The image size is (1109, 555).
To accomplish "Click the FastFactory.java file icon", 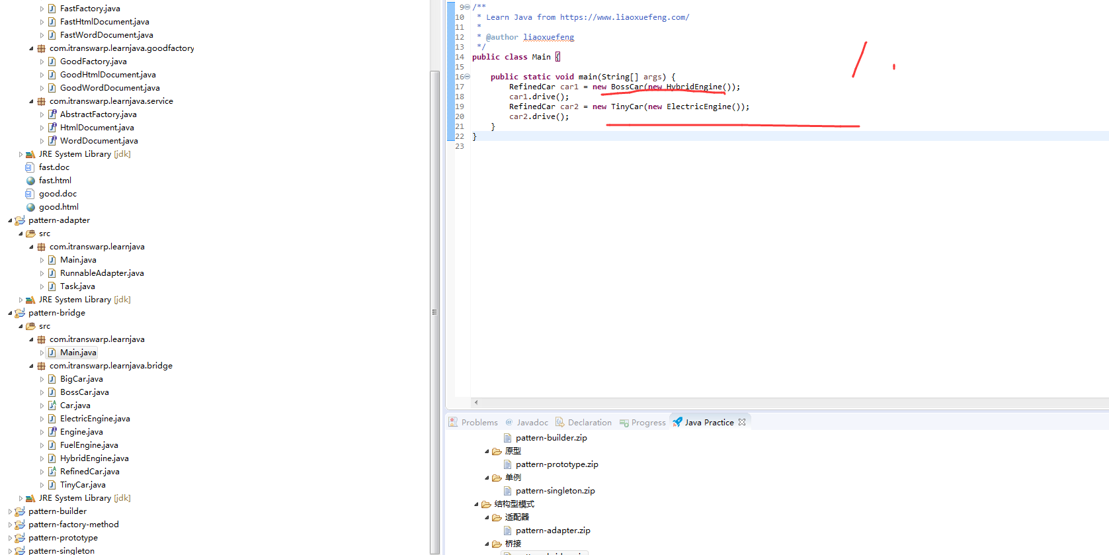I will pyautogui.click(x=52, y=9).
